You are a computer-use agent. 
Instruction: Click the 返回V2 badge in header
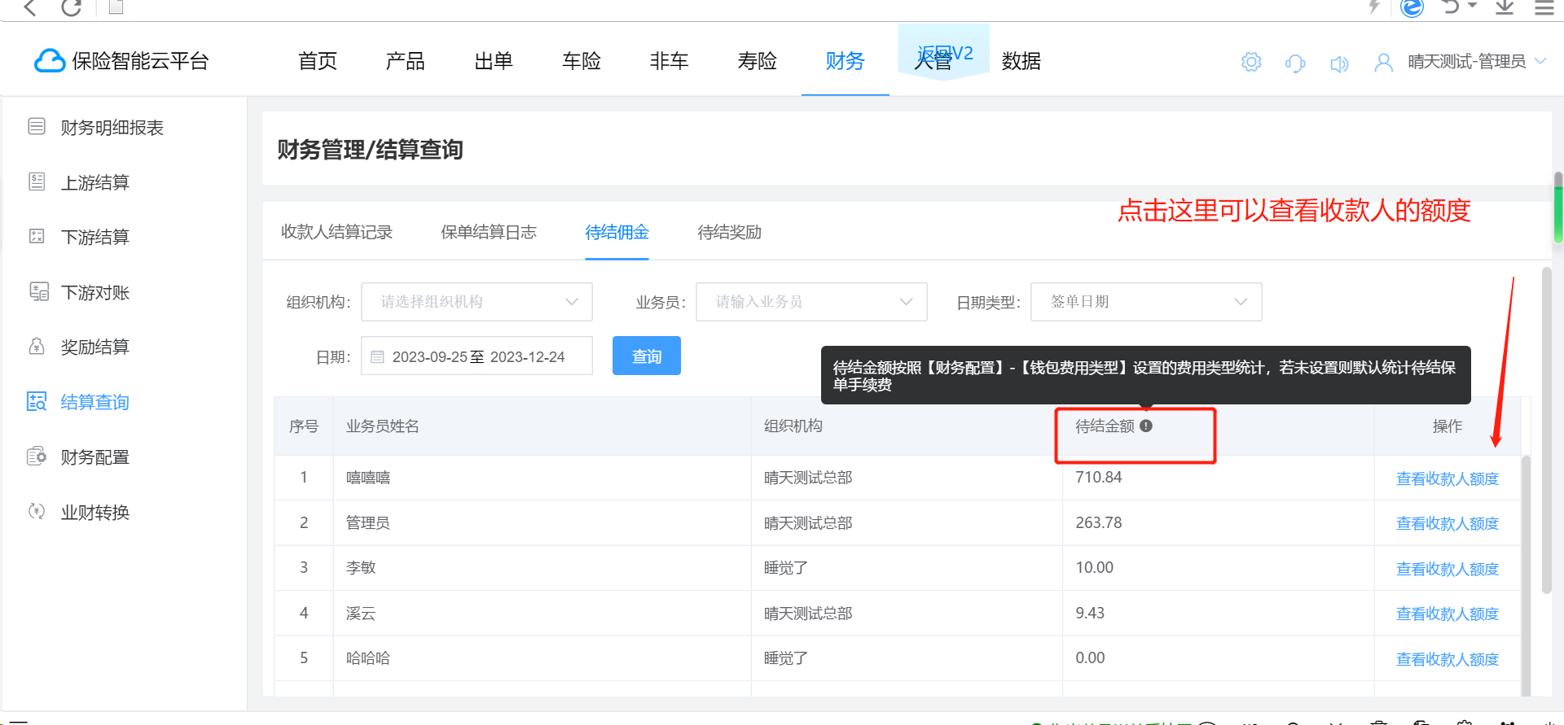[944, 52]
